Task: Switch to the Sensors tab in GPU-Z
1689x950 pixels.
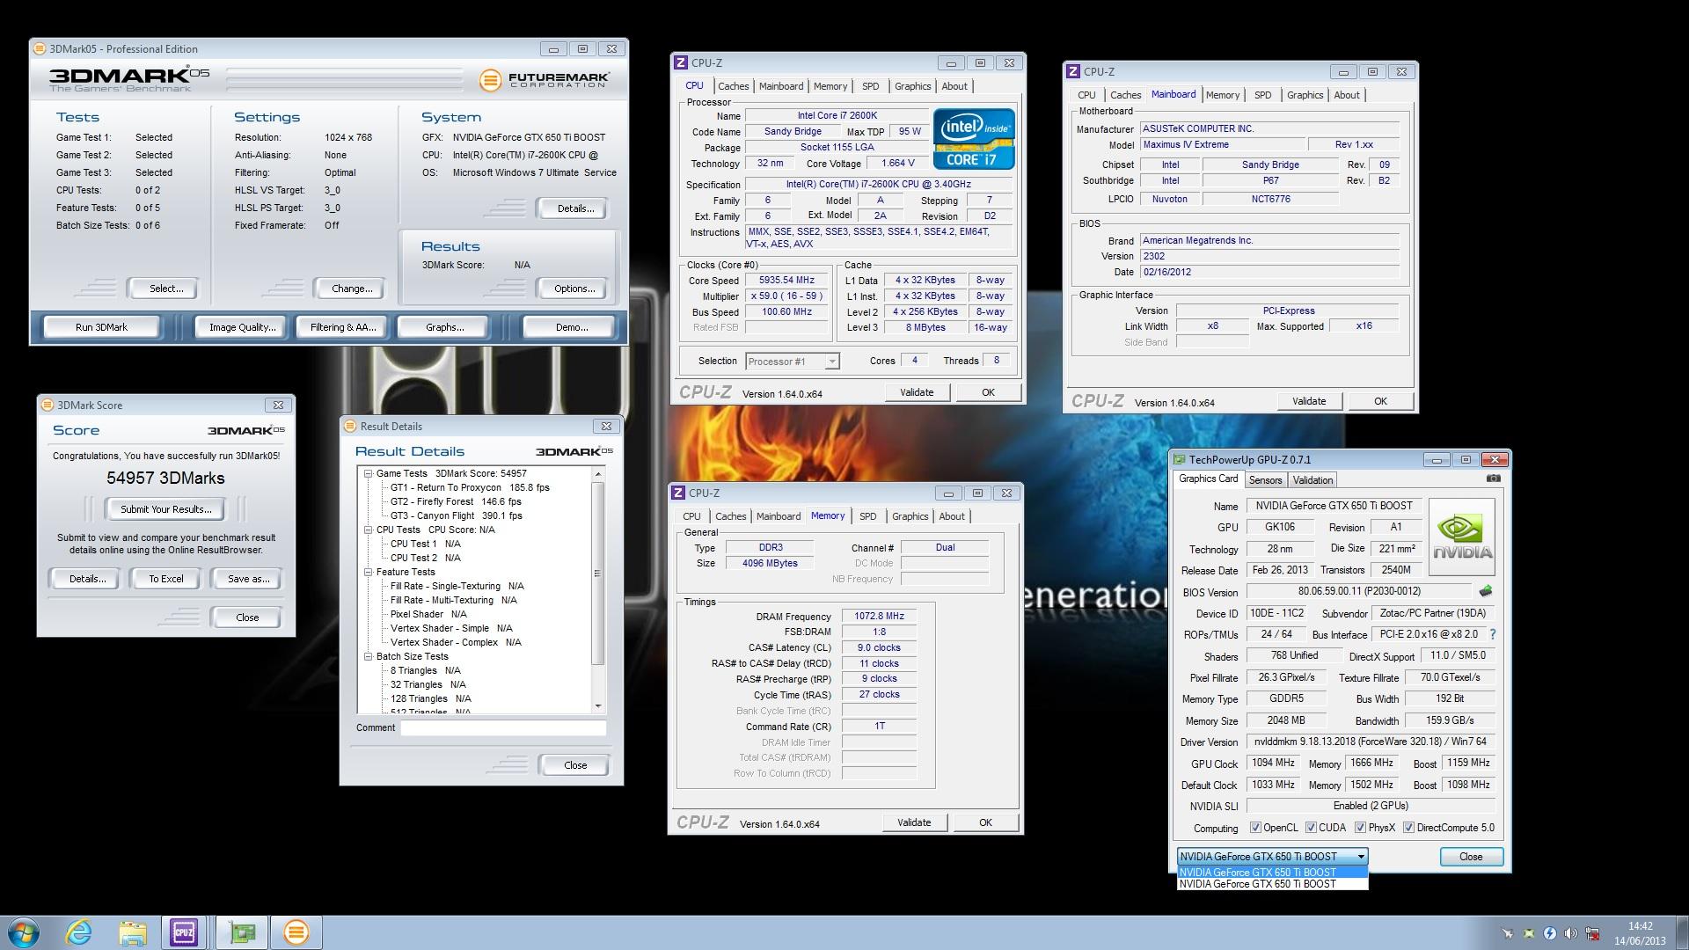Action: pos(1265,480)
